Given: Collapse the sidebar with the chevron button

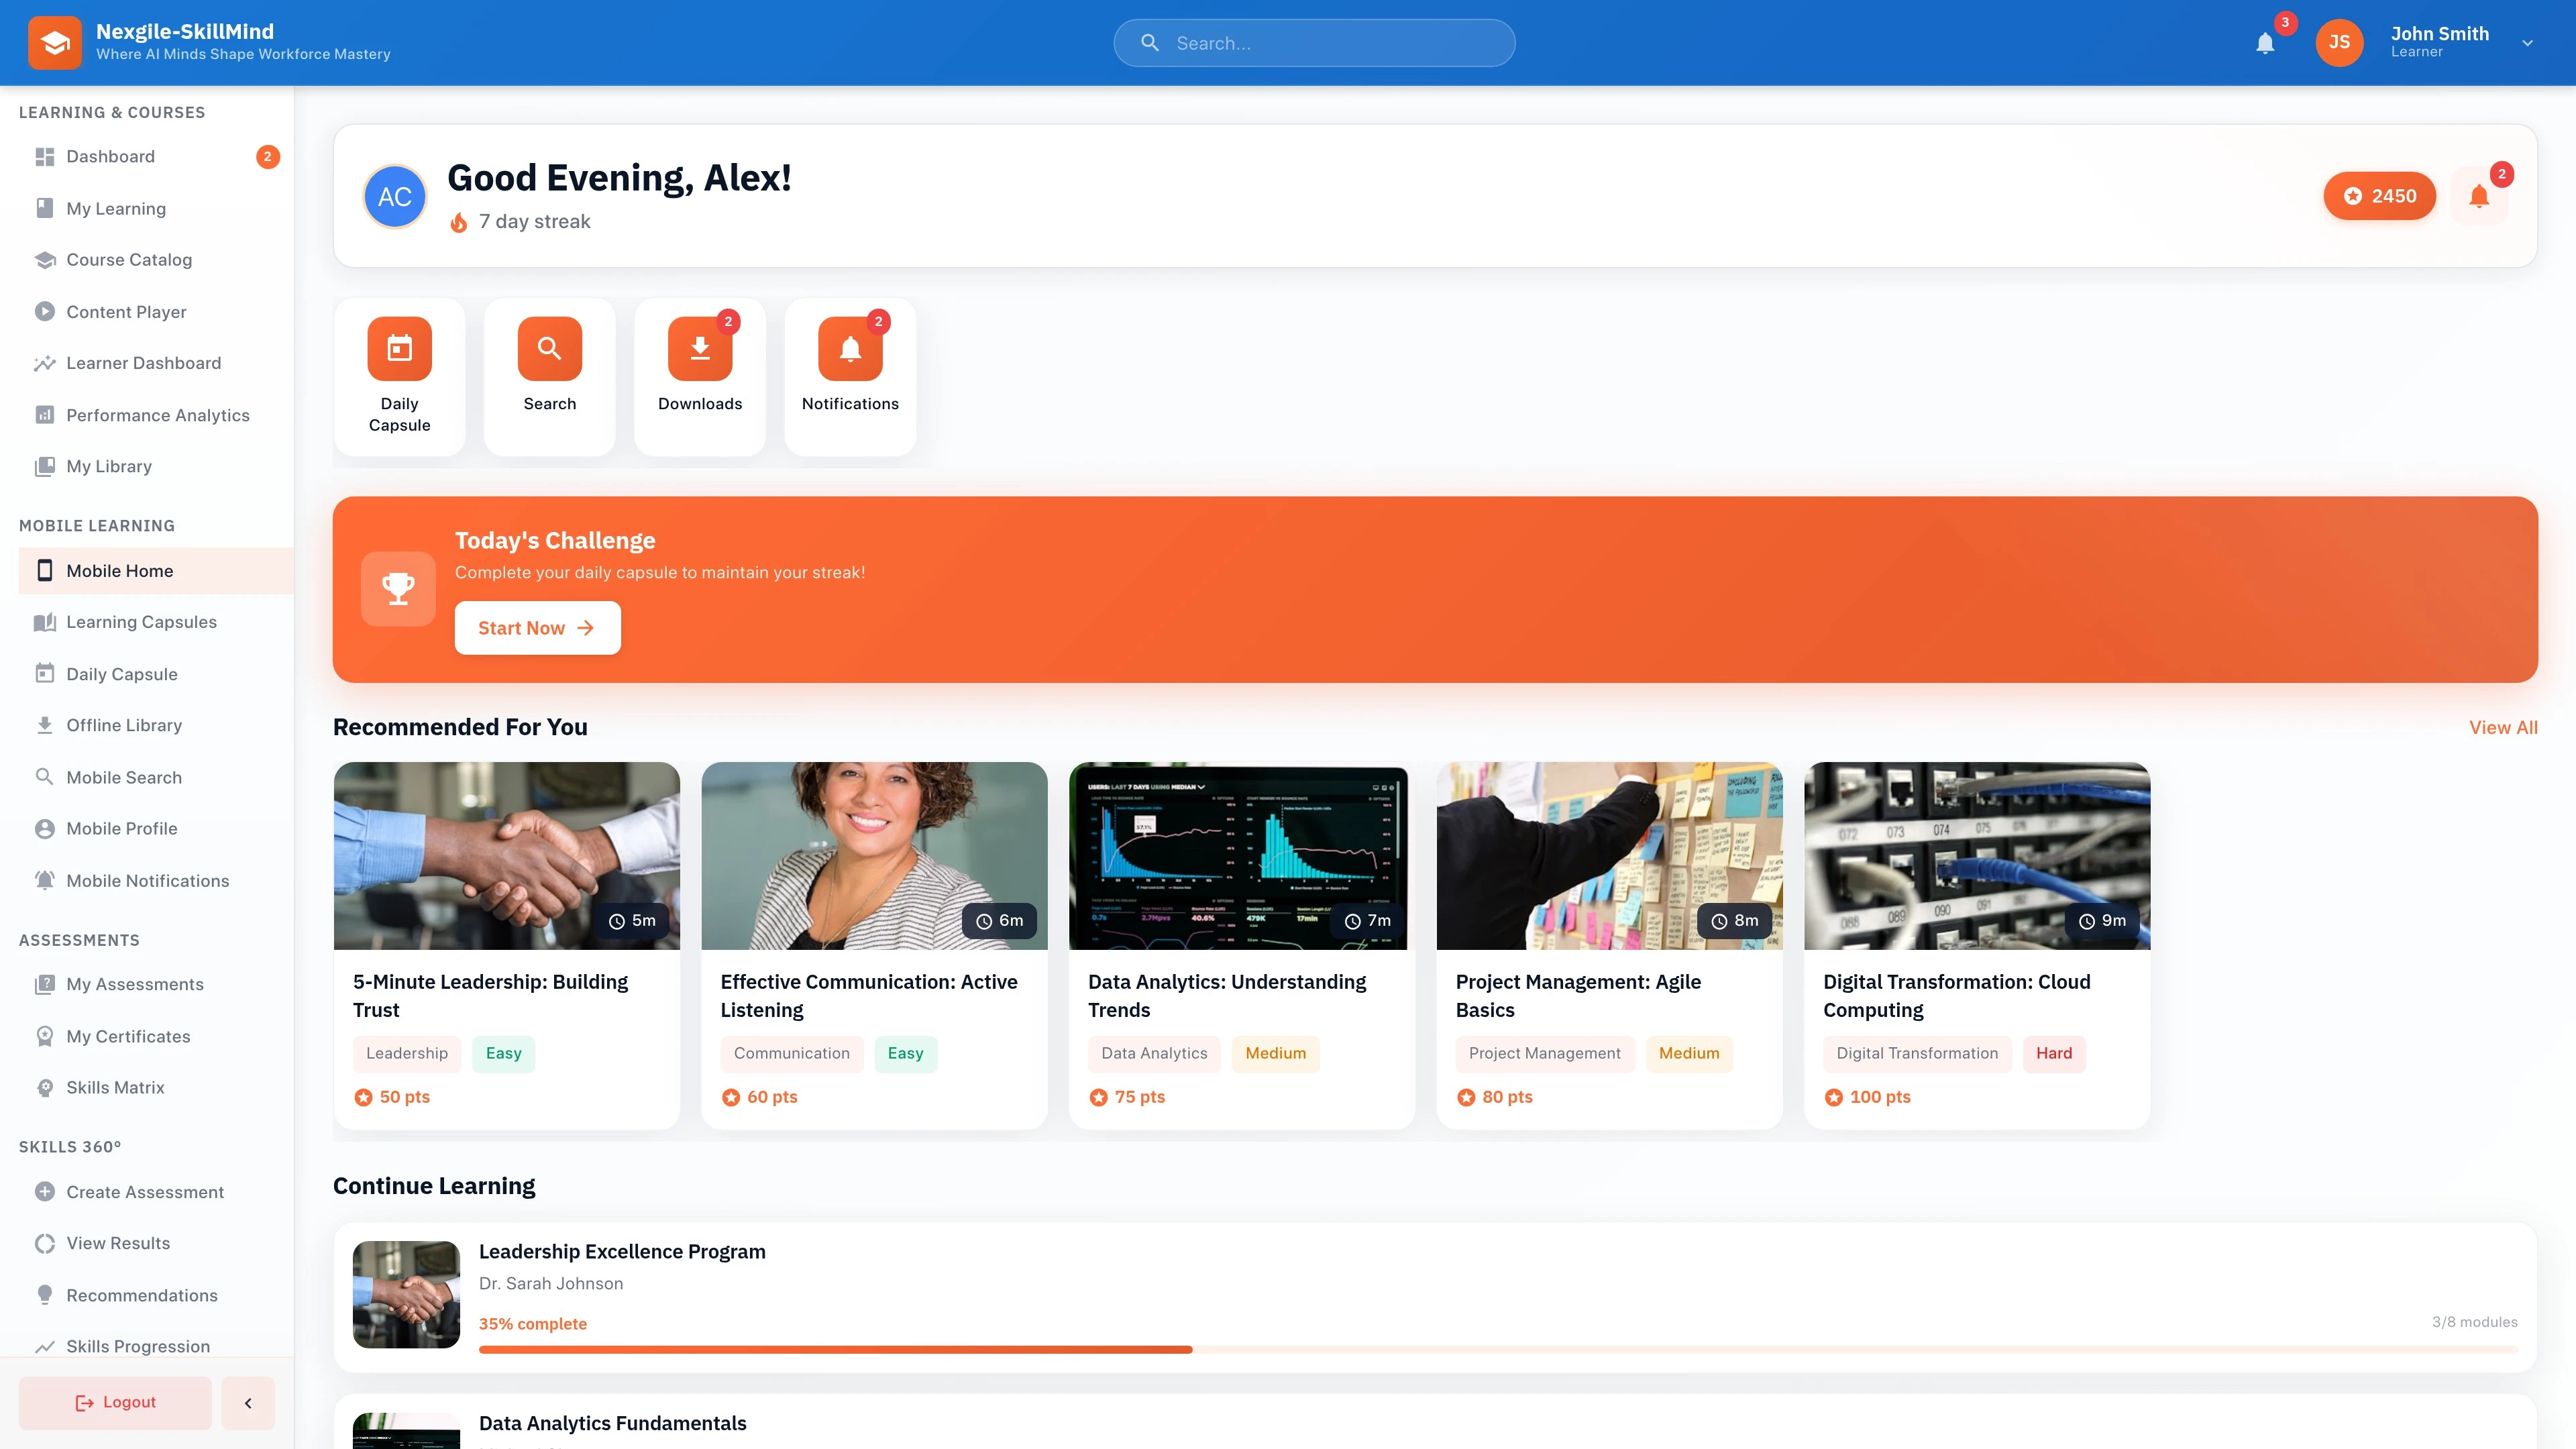Looking at the screenshot, I should coord(247,1402).
